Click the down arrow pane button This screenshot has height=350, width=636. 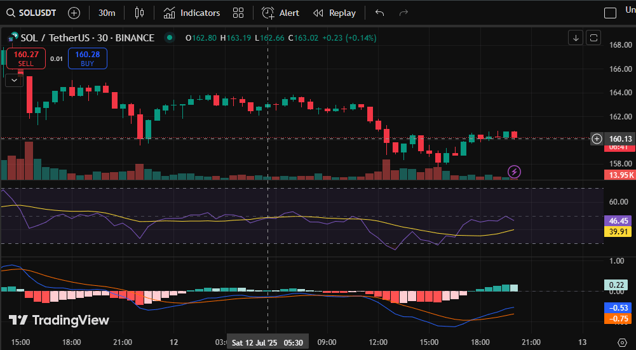point(576,37)
